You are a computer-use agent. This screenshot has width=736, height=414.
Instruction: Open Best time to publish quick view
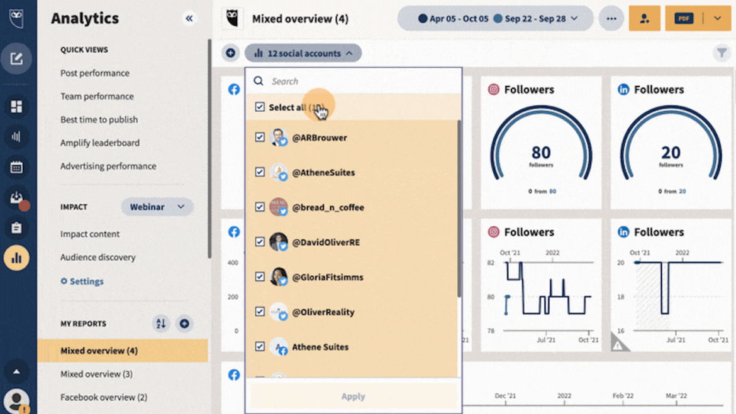(x=99, y=119)
